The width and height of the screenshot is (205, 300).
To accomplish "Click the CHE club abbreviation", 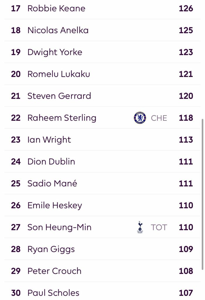I will point(159,118).
